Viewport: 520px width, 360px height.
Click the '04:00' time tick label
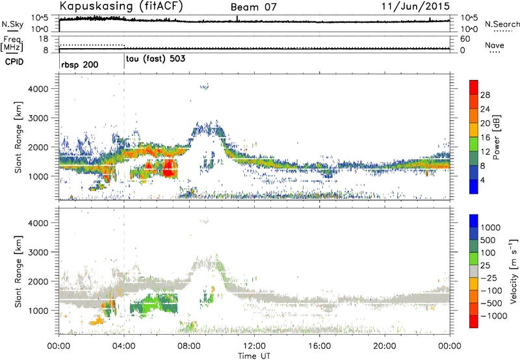pos(123,346)
